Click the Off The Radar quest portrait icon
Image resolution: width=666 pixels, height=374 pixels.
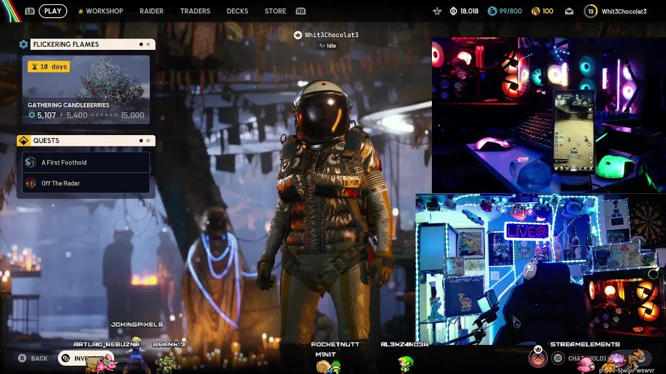[31, 183]
